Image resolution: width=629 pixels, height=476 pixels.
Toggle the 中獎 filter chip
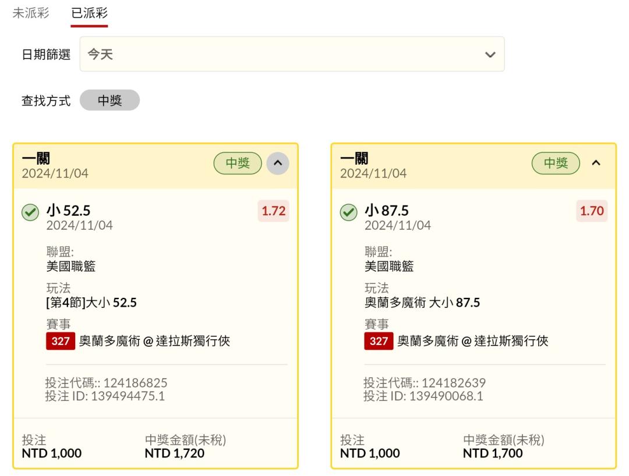109,101
